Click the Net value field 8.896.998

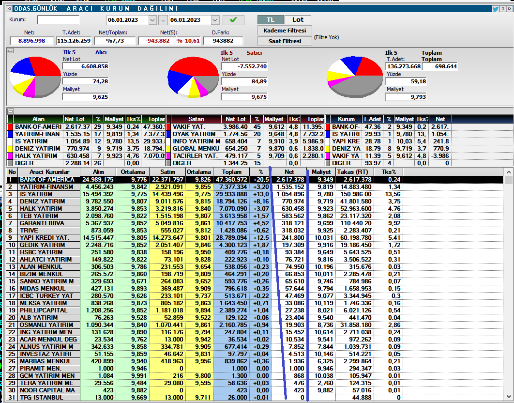pos(32,41)
